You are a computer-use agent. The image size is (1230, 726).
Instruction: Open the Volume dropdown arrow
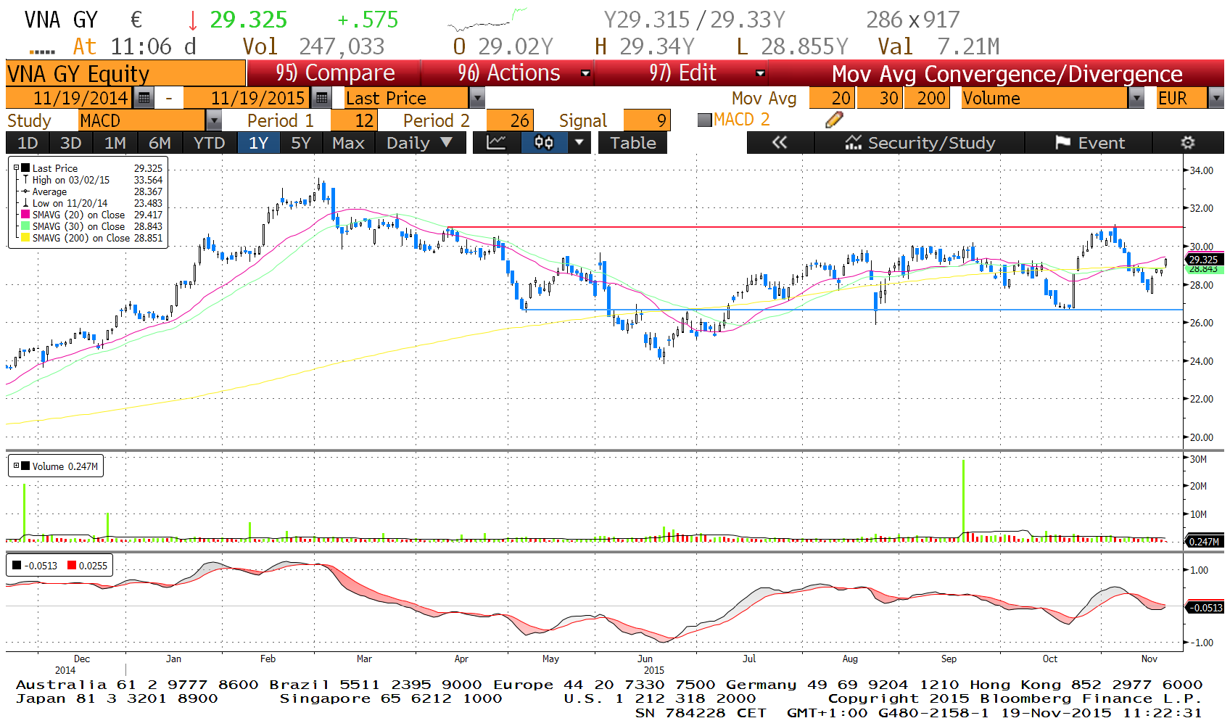pyautogui.click(x=1136, y=98)
